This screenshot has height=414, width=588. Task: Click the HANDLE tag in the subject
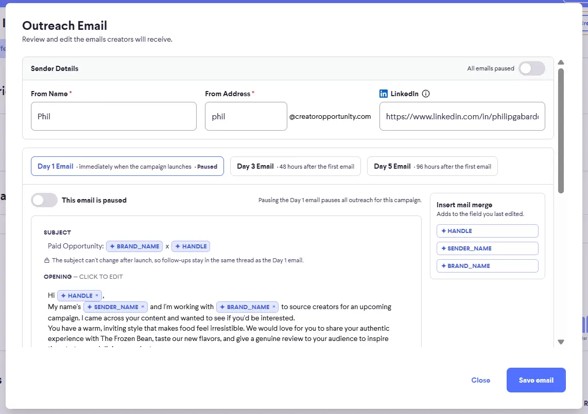(x=191, y=246)
